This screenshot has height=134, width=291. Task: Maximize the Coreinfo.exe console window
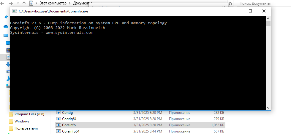tap(250, 11)
